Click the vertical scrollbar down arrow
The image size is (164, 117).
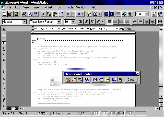[161, 96]
